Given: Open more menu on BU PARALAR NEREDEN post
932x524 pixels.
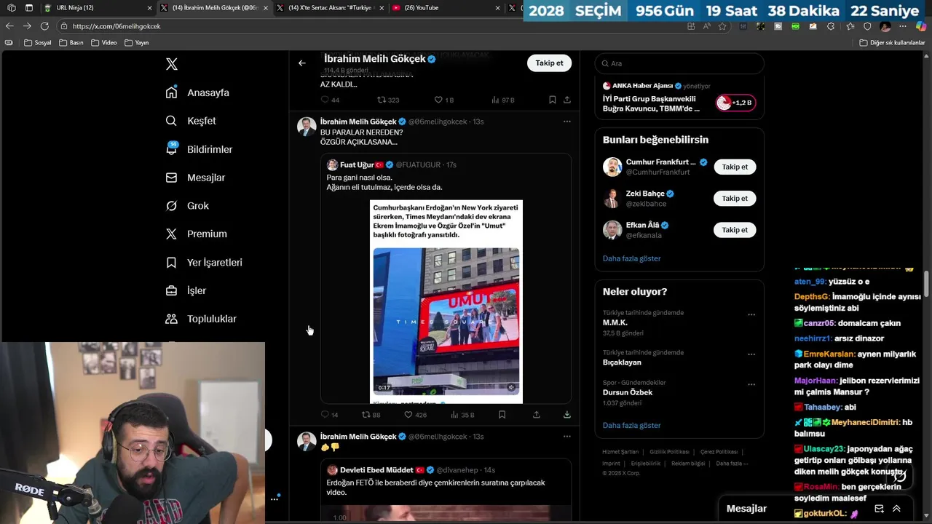Looking at the screenshot, I should click(x=566, y=122).
